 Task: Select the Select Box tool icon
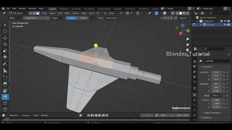click(5, 25)
